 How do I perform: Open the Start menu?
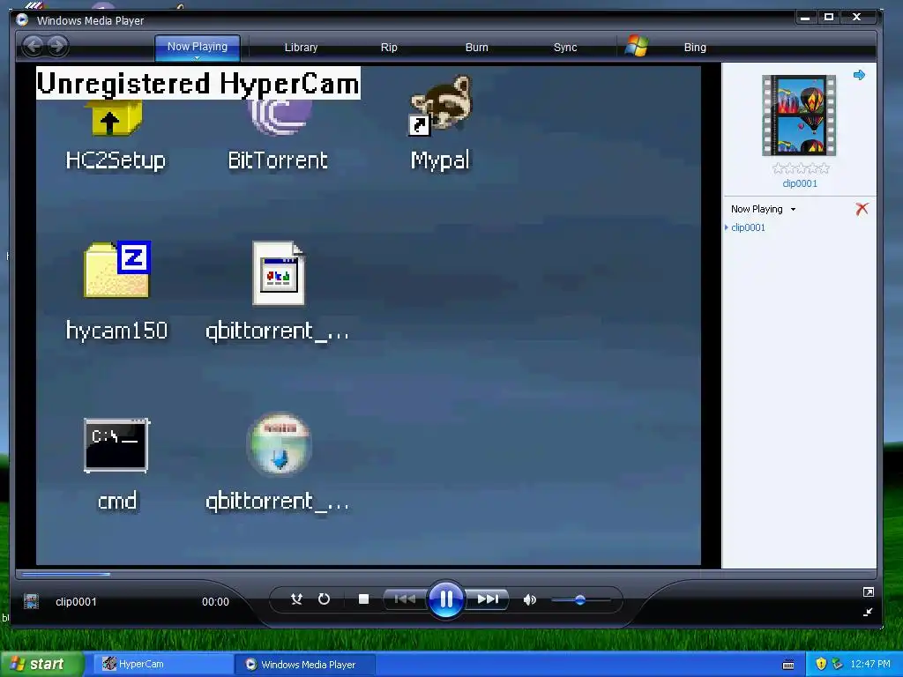pos(41,664)
